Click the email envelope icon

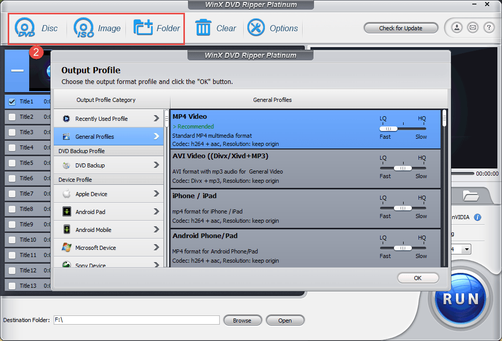tap(472, 28)
